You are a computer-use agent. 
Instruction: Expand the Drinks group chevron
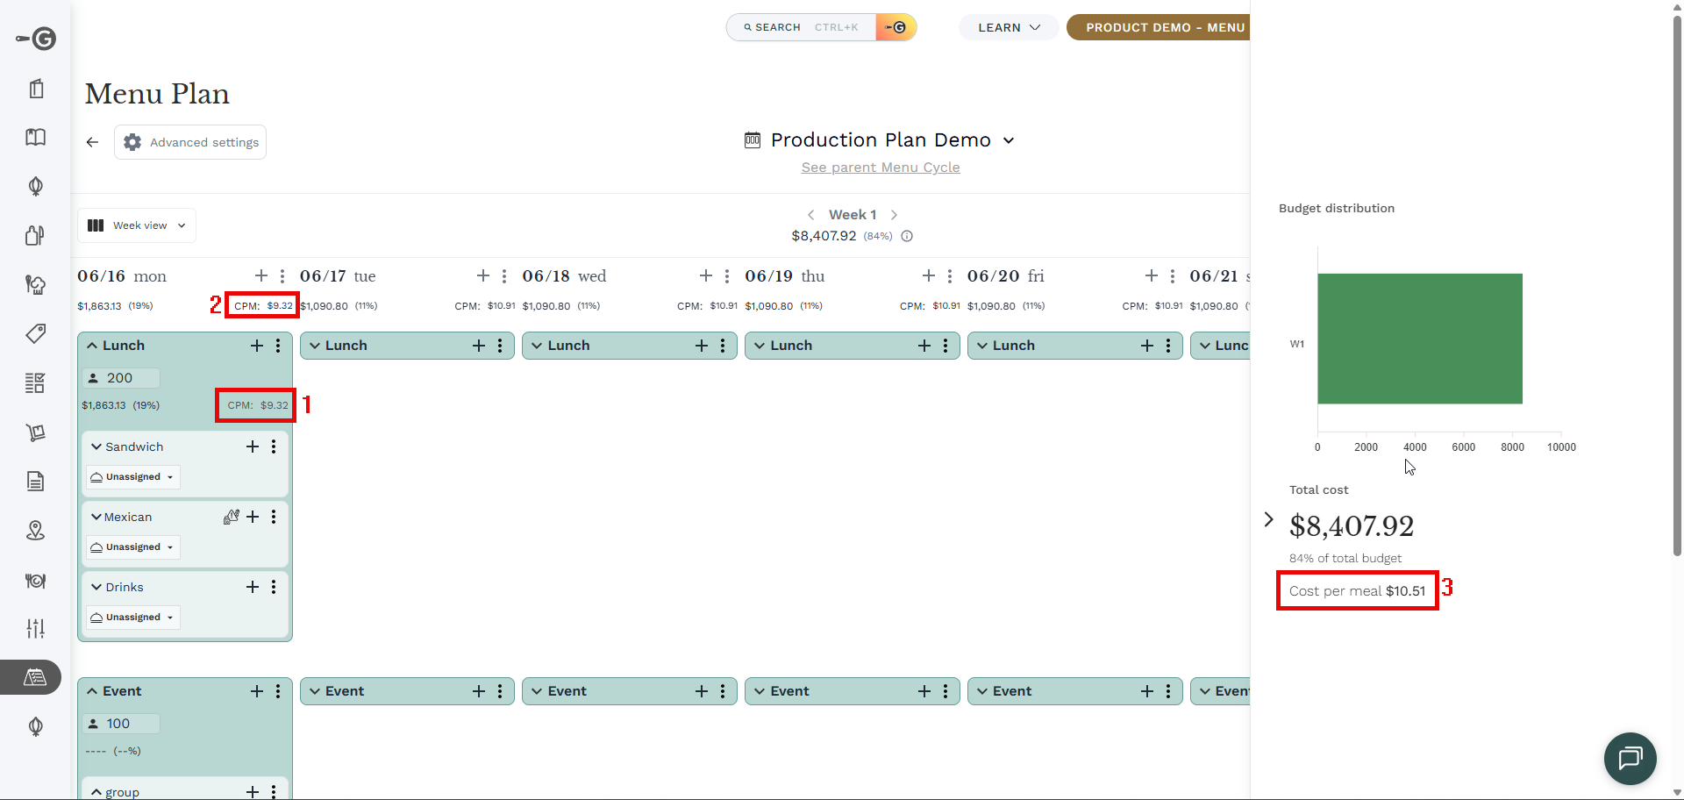click(96, 587)
